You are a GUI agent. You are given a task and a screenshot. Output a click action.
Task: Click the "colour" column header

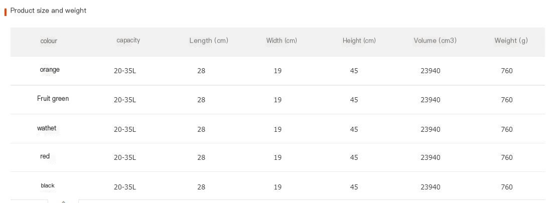[x=49, y=41]
